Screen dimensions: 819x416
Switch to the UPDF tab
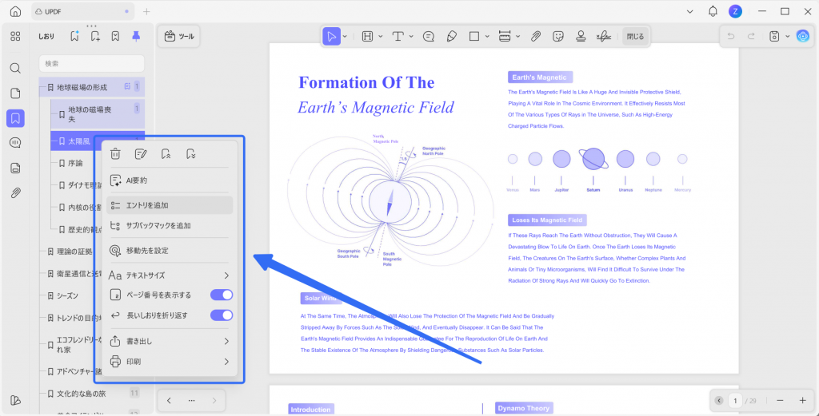click(x=82, y=11)
